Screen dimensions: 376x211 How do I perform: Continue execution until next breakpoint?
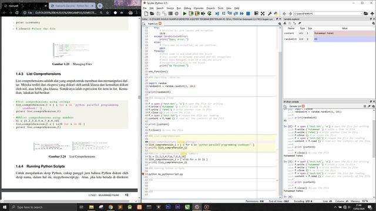tap(241, 13)
